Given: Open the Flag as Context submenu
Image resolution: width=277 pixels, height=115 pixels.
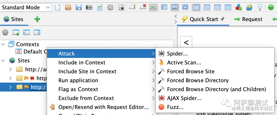Looking at the screenshot, I should (x=101, y=89).
